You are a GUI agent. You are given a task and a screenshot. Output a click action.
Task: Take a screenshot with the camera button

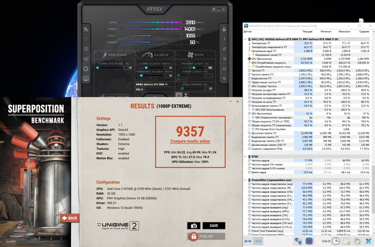[194, 226]
